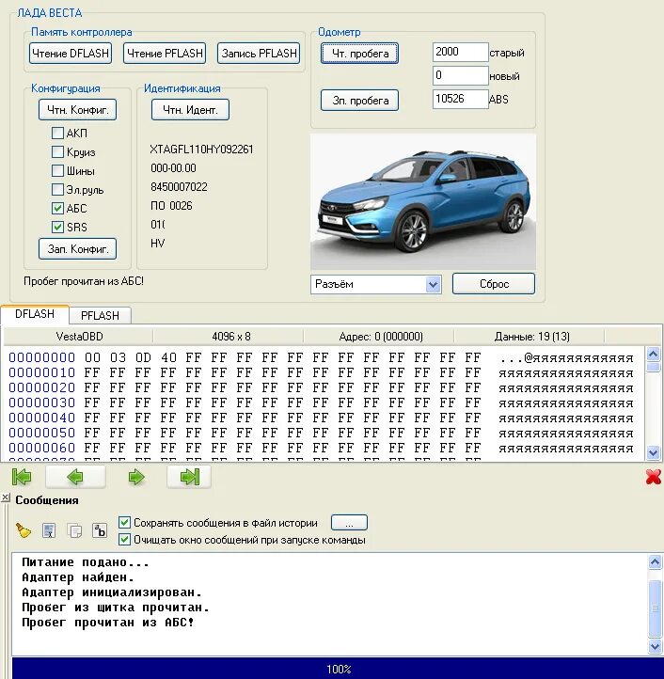Click the Адрес: 0 (000000) cell
Viewport: 664px width, 679px height.
tap(381, 337)
